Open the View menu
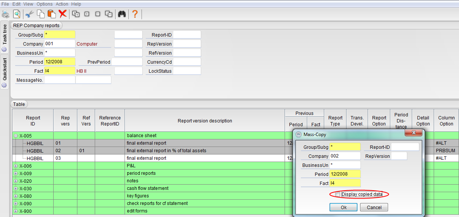Viewport: 459px width, 217px height. coord(28,4)
